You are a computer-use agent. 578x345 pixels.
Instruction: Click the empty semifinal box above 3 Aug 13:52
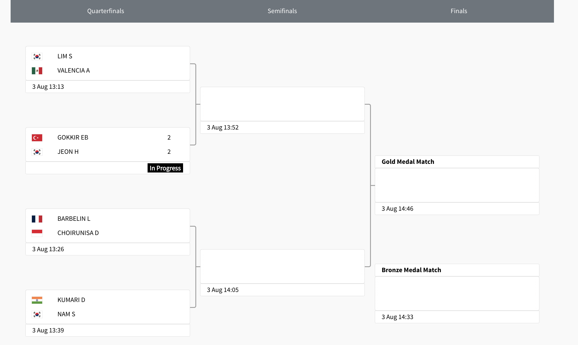282,104
